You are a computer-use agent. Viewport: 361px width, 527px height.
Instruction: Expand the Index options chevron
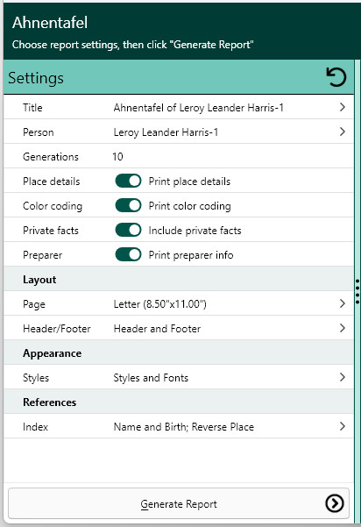point(343,426)
